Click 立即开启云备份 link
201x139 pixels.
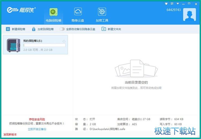[x=37, y=129]
